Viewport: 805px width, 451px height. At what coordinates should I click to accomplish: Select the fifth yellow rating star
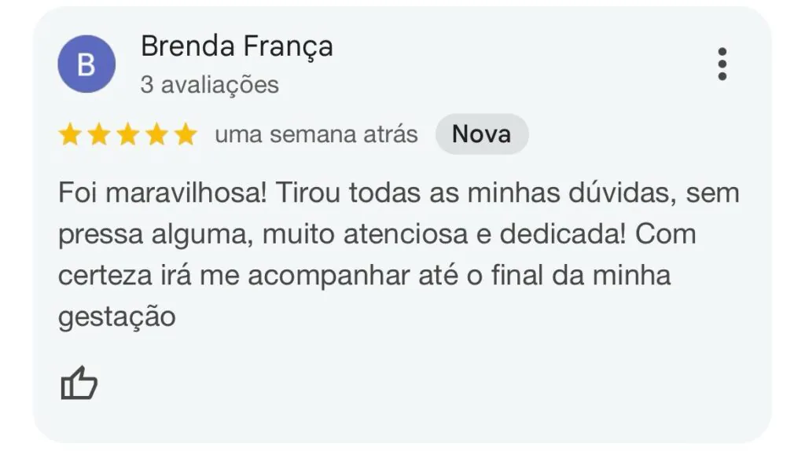pyautogui.click(x=186, y=134)
